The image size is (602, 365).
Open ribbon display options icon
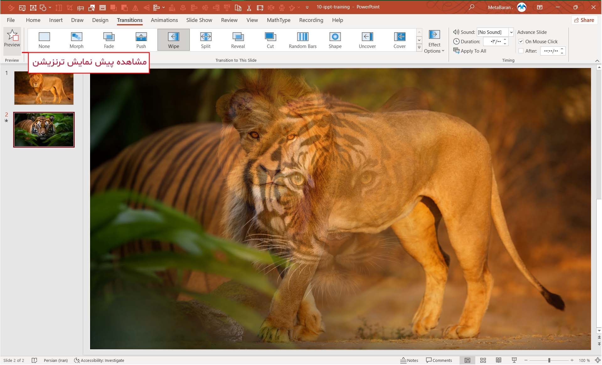540,7
